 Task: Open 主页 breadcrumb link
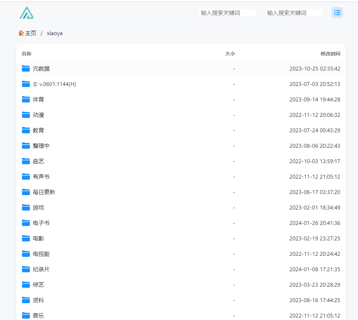[31, 33]
